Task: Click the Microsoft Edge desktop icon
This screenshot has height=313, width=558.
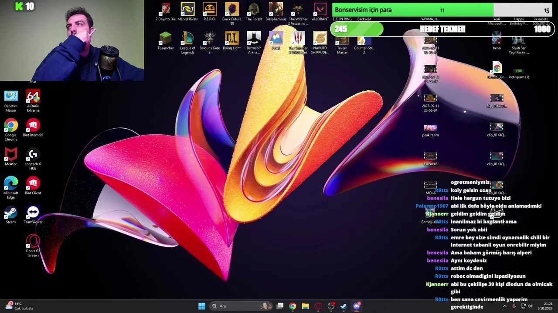Action: click(x=11, y=188)
